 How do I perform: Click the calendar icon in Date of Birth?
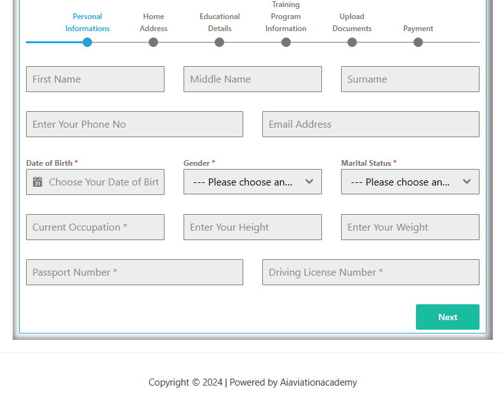click(x=37, y=182)
